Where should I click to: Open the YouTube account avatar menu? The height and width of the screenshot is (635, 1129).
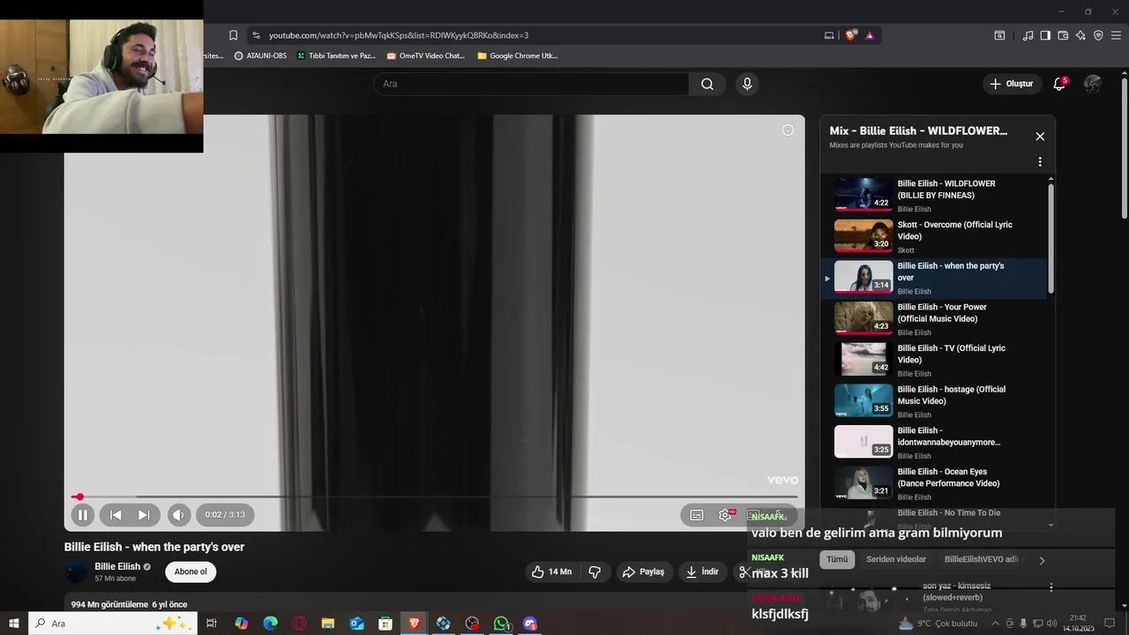(1093, 84)
